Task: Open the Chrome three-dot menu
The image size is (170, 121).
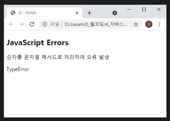Action: (x=159, y=24)
